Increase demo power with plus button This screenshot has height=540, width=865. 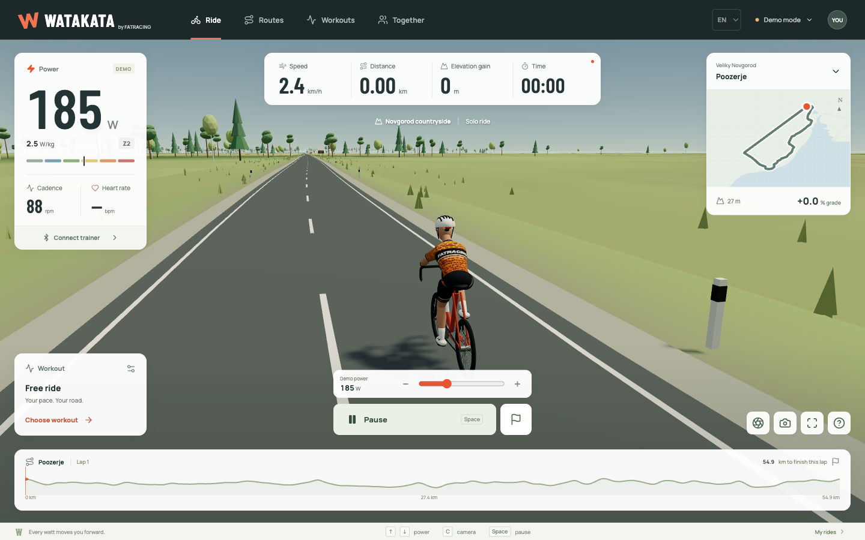point(517,384)
